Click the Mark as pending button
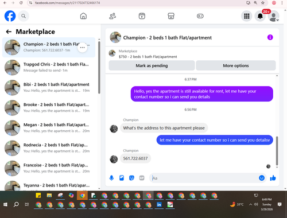This screenshot has height=218, width=287. (x=152, y=65)
